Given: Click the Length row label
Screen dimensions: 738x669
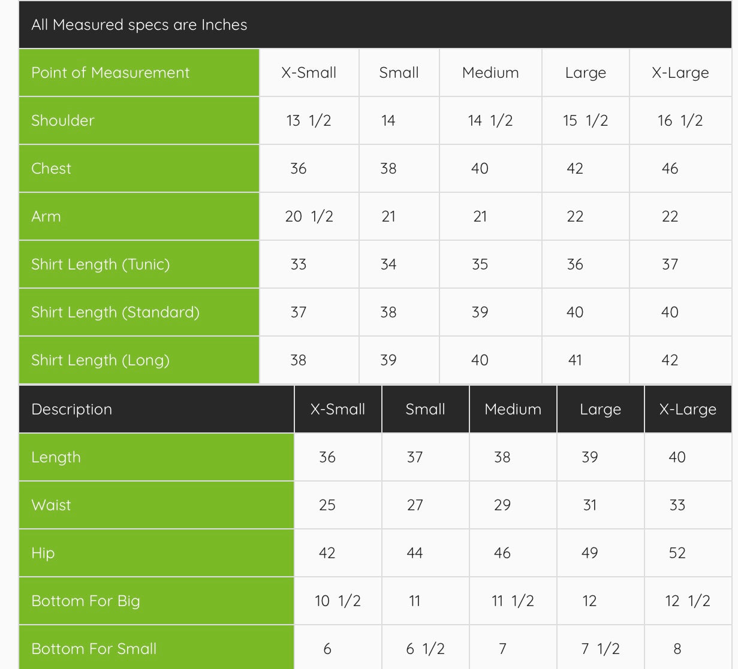Looking at the screenshot, I should [x=56, y=457].
